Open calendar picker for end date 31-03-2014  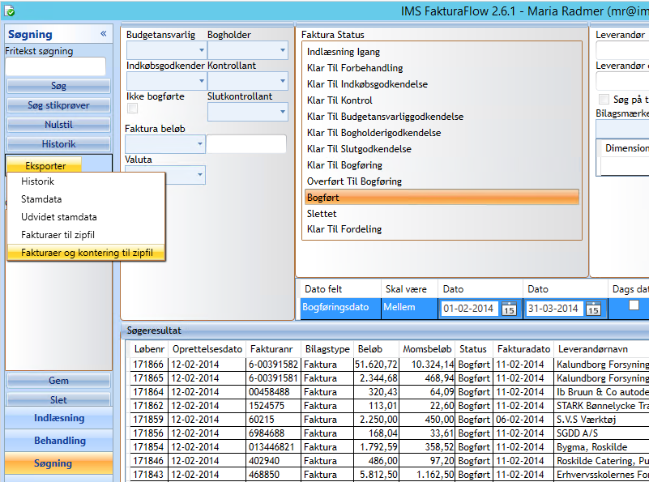coord(593,309)
